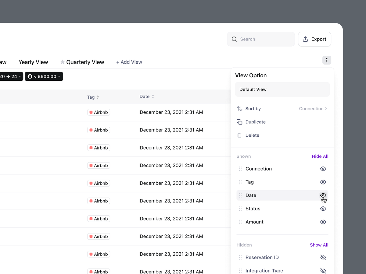Click the drag handle next to Connection
The width and height of the screenshot is (366, 274).
click(x=240, y=169)
